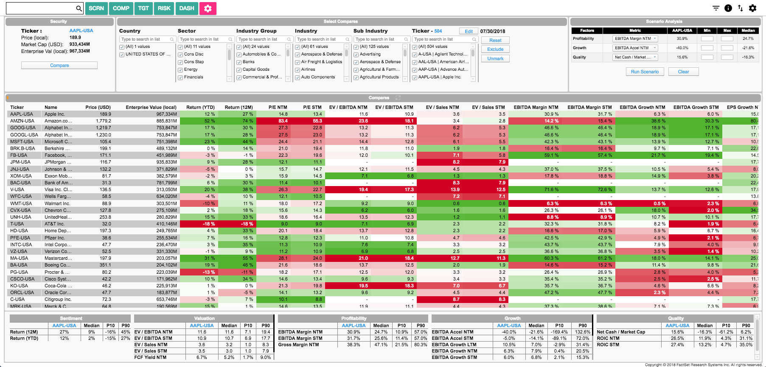The width and height of the screenshot is (766, 367).
Task: Uncheck UNITED STATES OF country checkbox
Action: (122, 55)
